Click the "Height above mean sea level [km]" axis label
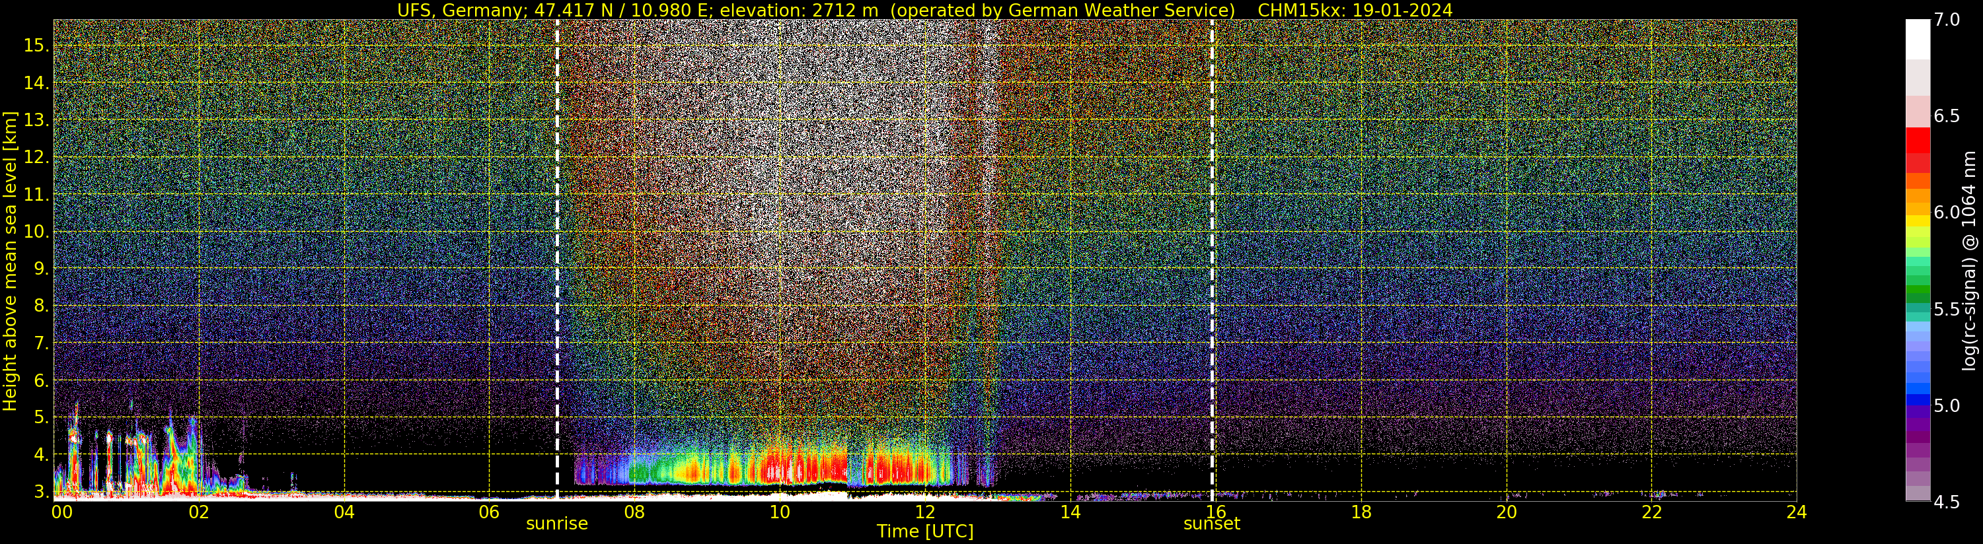The width and height of the screenshot is (1983, 544). [10, 261]
